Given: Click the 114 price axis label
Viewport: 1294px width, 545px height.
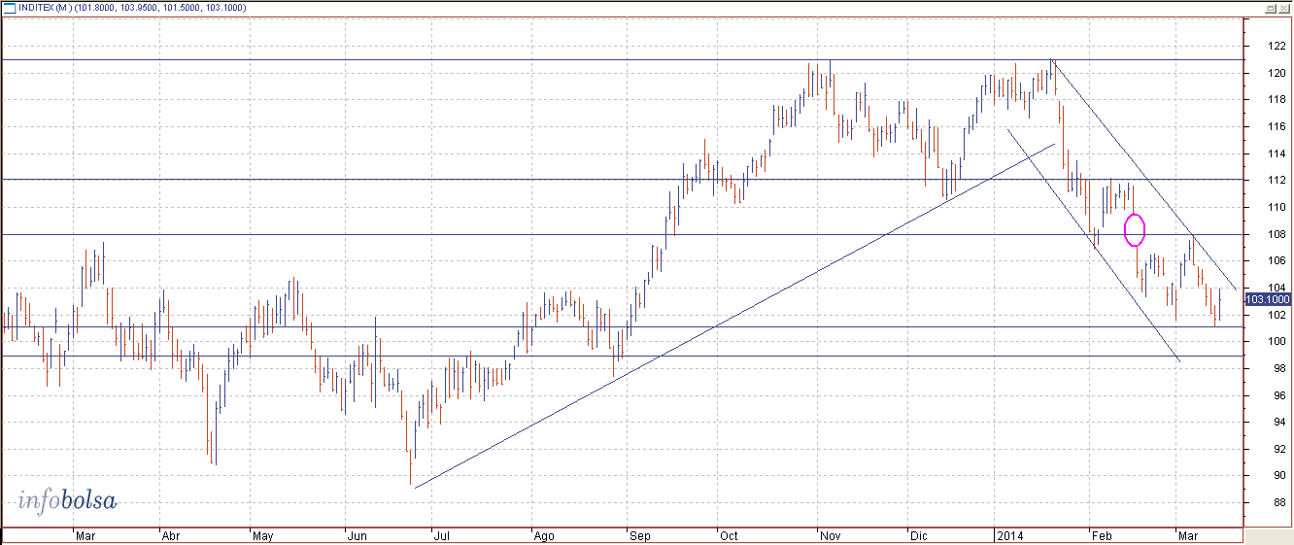Looking at the screenshot, I should 1275,153.
